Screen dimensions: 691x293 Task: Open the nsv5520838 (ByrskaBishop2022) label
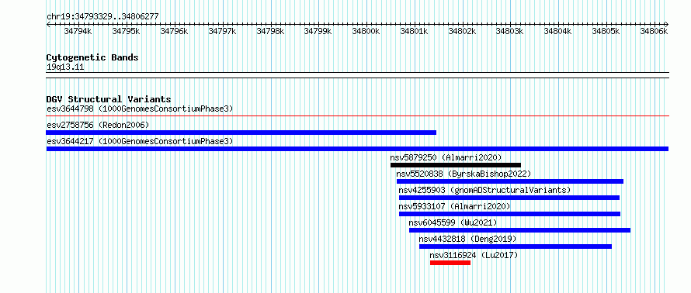[x=464, y=174]
